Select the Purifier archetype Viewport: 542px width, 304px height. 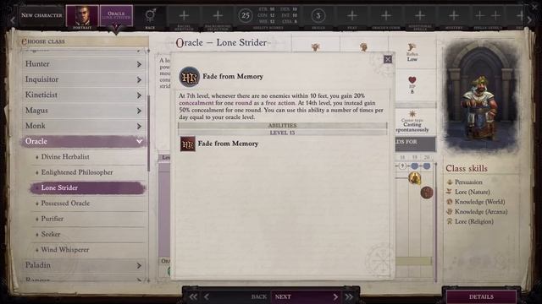click(x=88, y=219)
